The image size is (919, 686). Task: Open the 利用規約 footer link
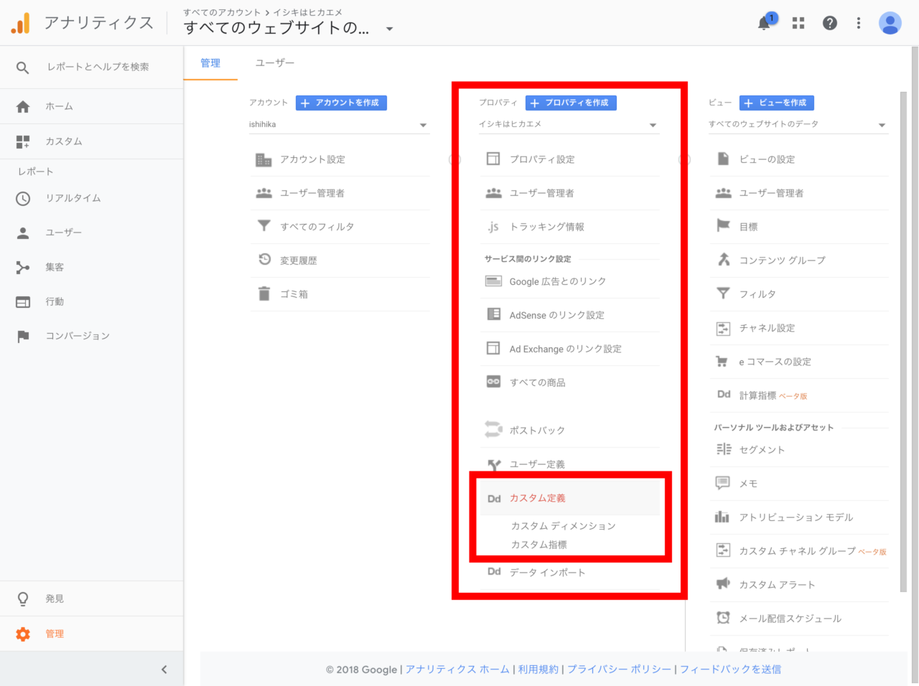coord(538,669)
